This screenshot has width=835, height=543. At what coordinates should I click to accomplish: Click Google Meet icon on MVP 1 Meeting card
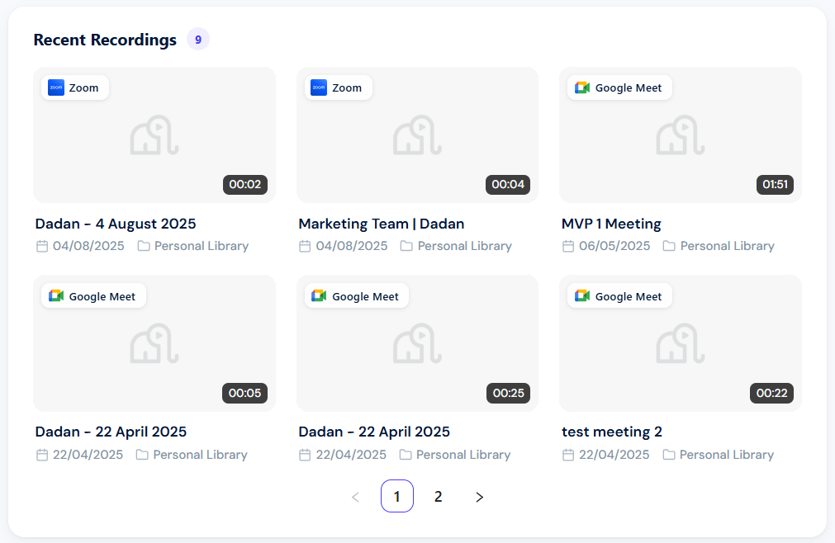click(x=582, y=87)
